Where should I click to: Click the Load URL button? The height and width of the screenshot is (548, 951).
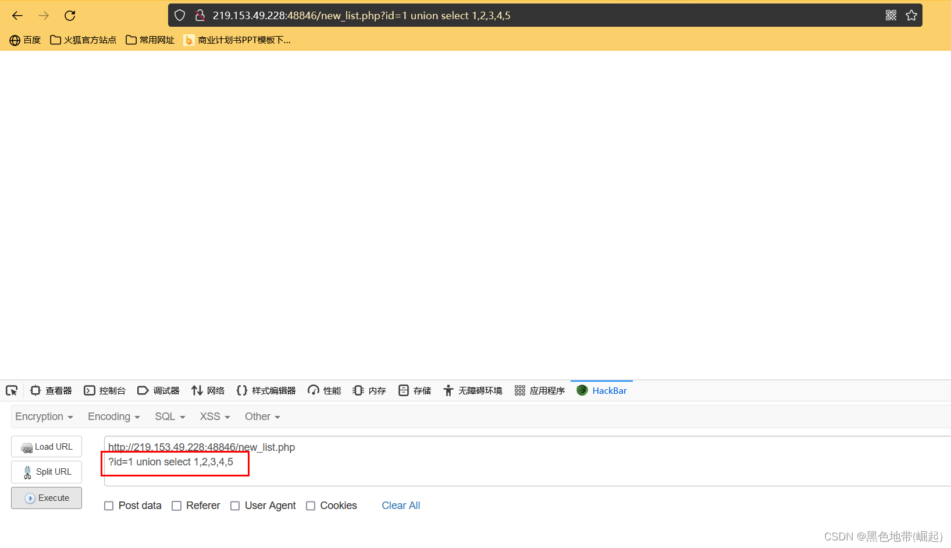click(47, 447)
